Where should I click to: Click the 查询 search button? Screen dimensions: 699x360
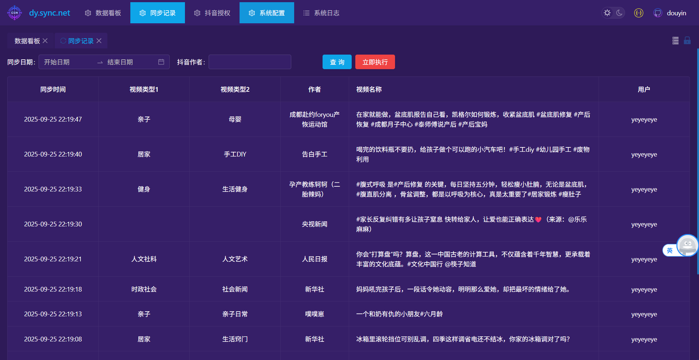[337, 62]
